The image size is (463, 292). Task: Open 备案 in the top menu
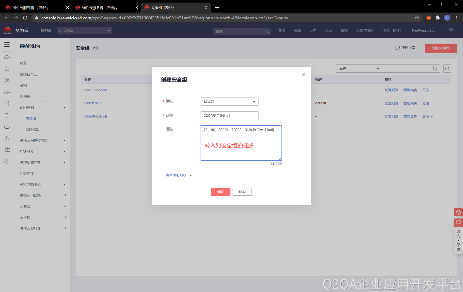[x=344, y=31]
